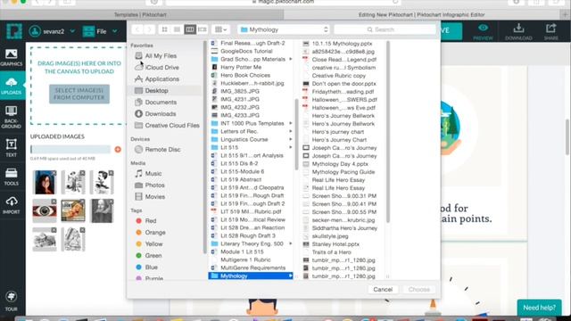Select Remote Disc under Devices
Image resolution: width=571 pixels, height=321 pixels.
tap(162, 150)
